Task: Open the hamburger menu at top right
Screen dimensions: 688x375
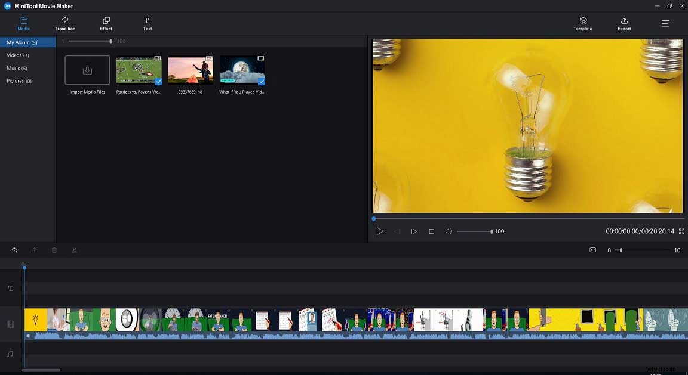Action: click(665, 24)
